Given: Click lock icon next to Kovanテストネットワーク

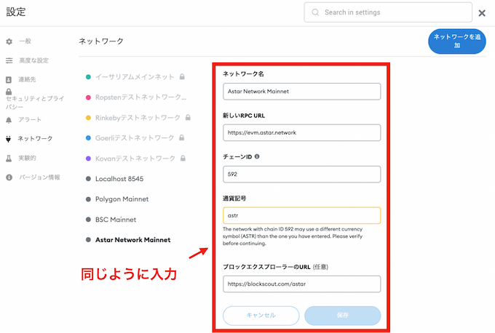Looking at the screenshot, I should pos(183,159).
